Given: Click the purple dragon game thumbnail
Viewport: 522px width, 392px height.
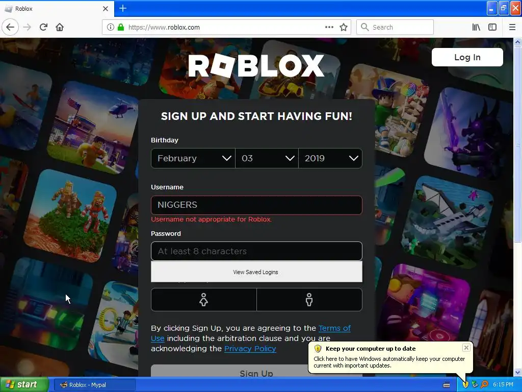Looking at the screenshot, I should click(469, 133).
